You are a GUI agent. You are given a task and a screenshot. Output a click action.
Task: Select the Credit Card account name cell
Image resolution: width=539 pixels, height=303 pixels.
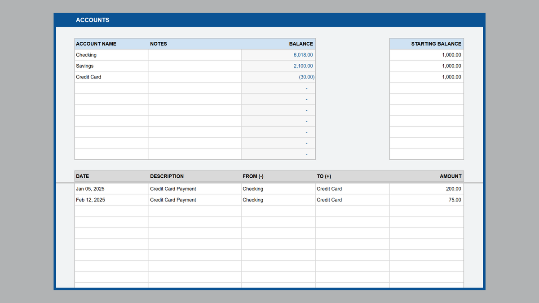pyautogui.click(x=111, y=77)
